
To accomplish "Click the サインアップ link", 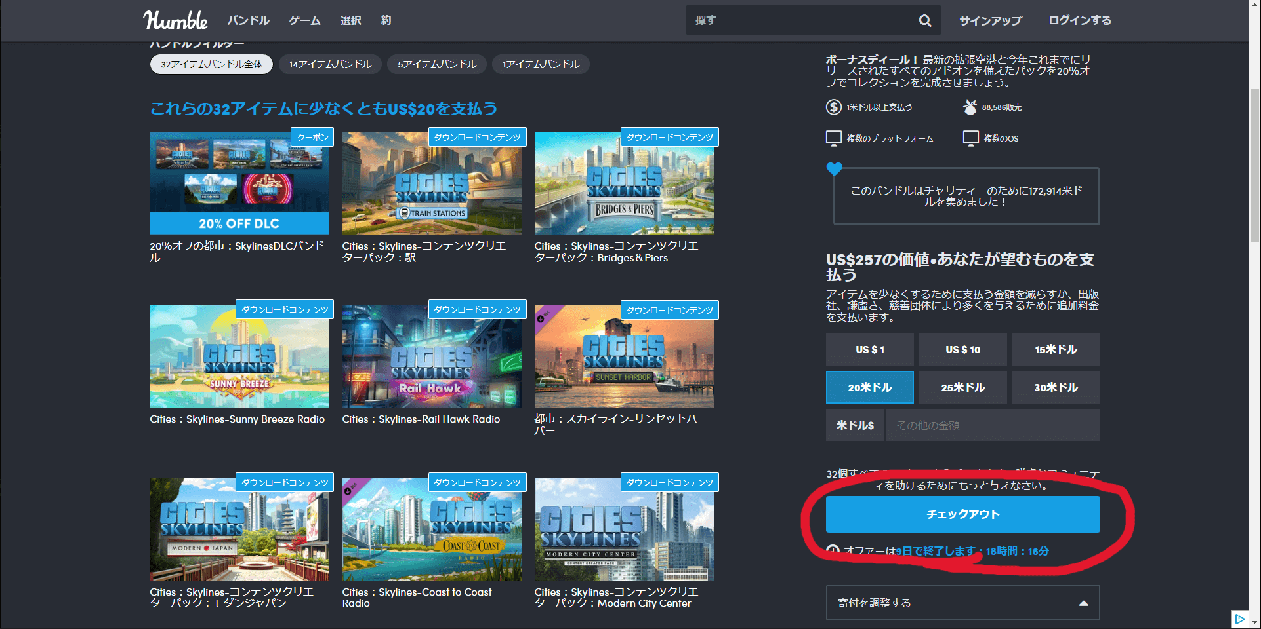I will (x=991, y=20).
